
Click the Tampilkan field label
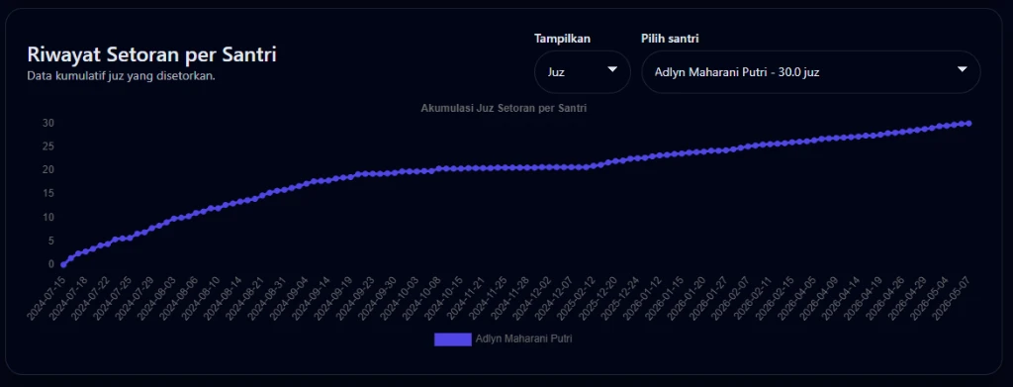pos(562,39)
